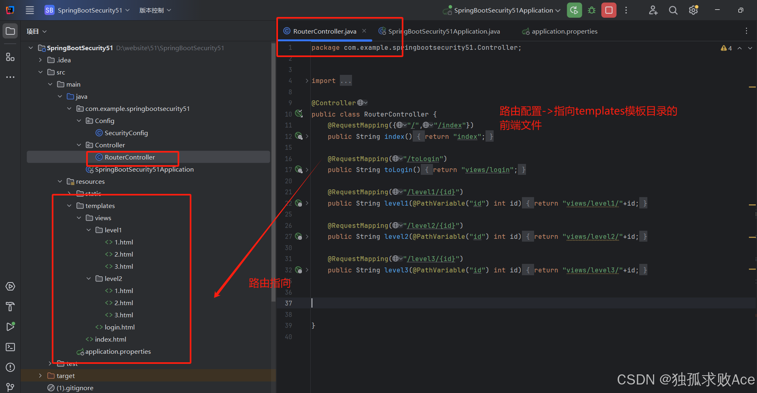757x393 pixels.
Task: Show more tool windows ellipsis in left sidebar
Action: pos(11,77)
